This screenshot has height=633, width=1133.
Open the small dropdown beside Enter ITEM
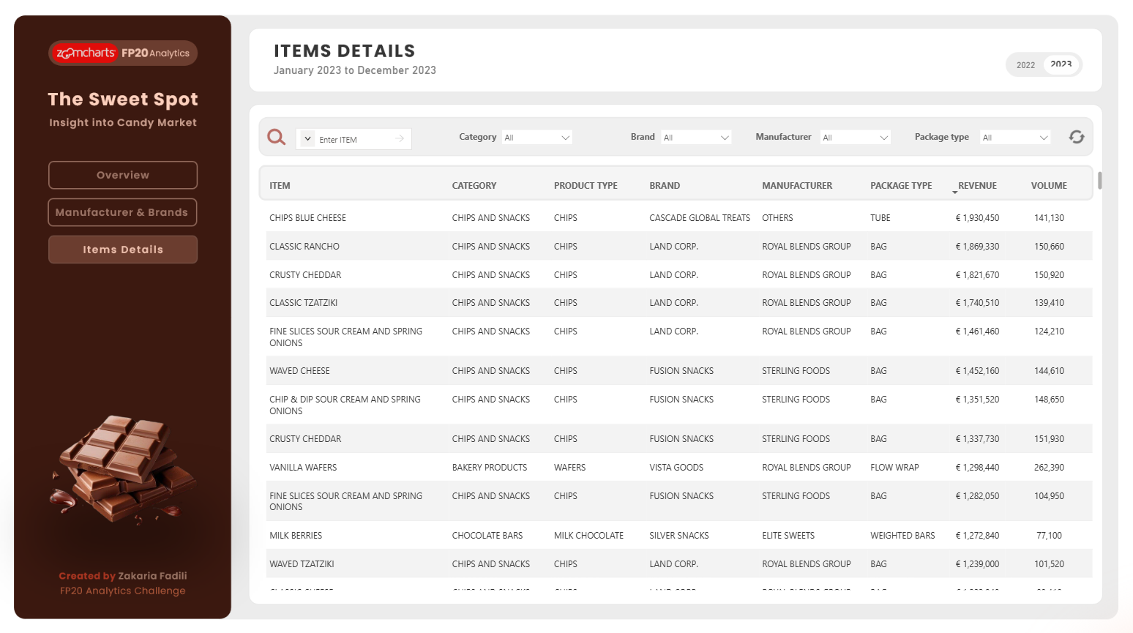click(x=308, y=138)
